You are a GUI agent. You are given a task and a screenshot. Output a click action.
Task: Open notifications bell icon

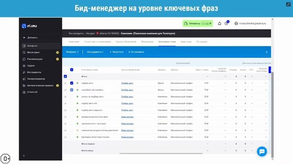pos(220,24)
